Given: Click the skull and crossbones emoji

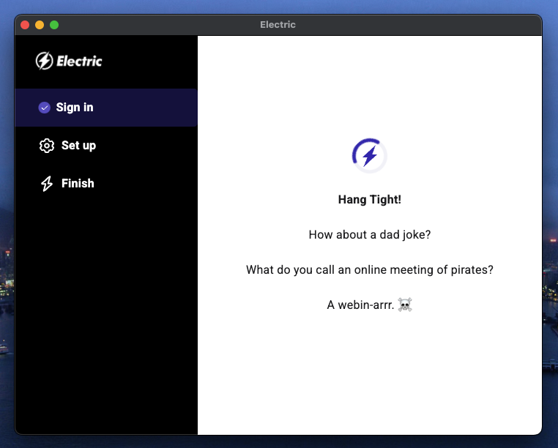Looking at the screenshot, I should pos(405,305).
